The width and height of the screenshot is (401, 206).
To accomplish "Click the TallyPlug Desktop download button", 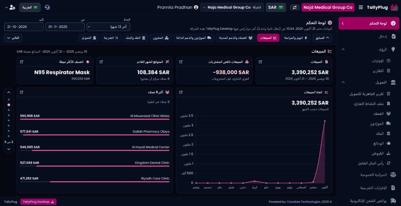I will [x=38, y=202].
